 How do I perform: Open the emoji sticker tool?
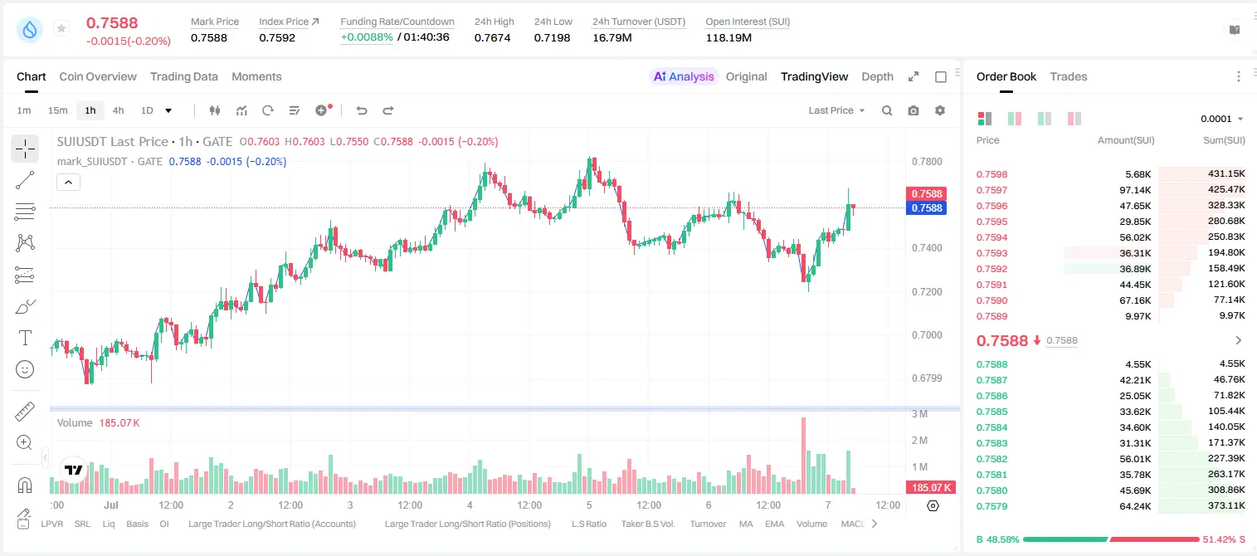point(25,369)
